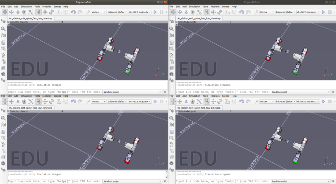Image resolution: width=336 pixels, height=184 pixels.
Task: Open simulation settings in top-left window sidebar
Action: 3,21
